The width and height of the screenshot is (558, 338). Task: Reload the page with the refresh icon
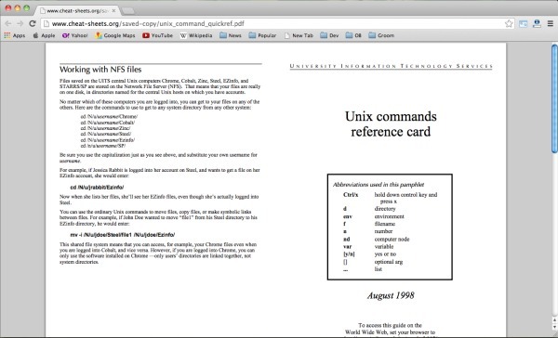33,24
